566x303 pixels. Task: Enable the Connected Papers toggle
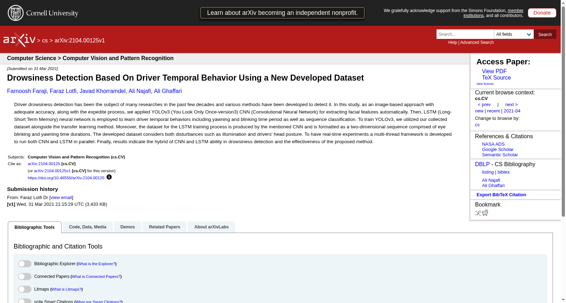[25, 276]
